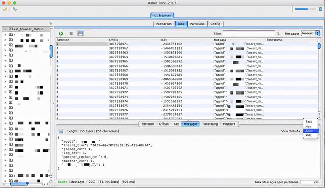Click the blue progress slider at top right
Image resolution: width=325 pixels, height=188 pixels.
(x=305, y=9)
